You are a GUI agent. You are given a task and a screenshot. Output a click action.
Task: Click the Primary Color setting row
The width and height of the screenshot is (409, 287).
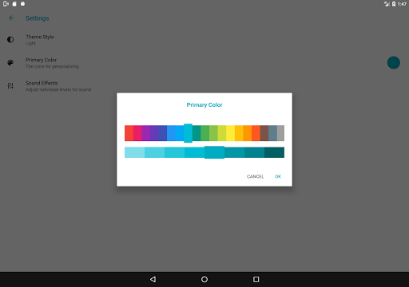click(204, 63)
